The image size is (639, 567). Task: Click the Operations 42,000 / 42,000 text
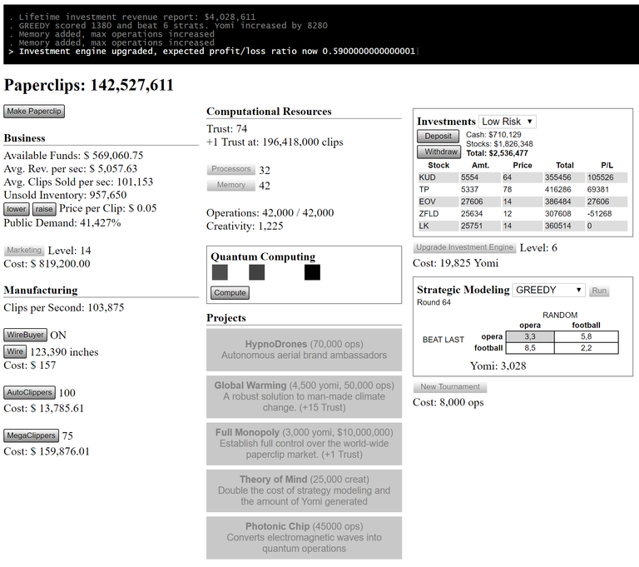[270, 213]
